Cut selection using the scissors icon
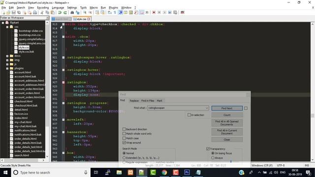Image resolution: width=315 pixels, height=177 pixels. tap(42, 12)
